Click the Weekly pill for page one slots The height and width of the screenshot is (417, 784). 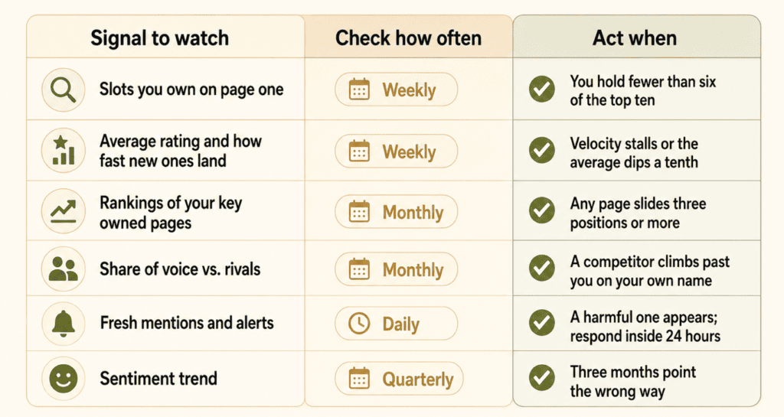(396, 90)
